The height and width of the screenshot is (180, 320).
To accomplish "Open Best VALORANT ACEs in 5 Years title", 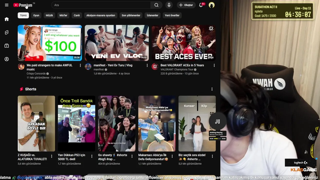I will point(182,65).
